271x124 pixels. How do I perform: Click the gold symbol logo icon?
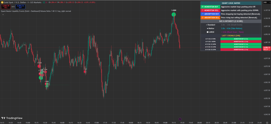click(x=2, y=3)
